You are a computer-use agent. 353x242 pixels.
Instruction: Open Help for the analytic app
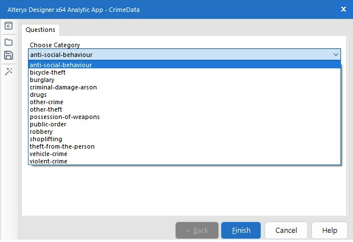click(330, 231)
